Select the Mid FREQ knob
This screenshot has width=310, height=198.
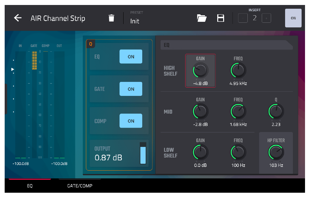coord(238,111)
